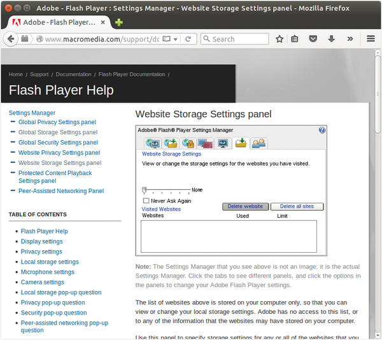Click the blue help question mark icon
This screenshot has height=340, width=382.
pyautogui.click(x=322, y=130)
